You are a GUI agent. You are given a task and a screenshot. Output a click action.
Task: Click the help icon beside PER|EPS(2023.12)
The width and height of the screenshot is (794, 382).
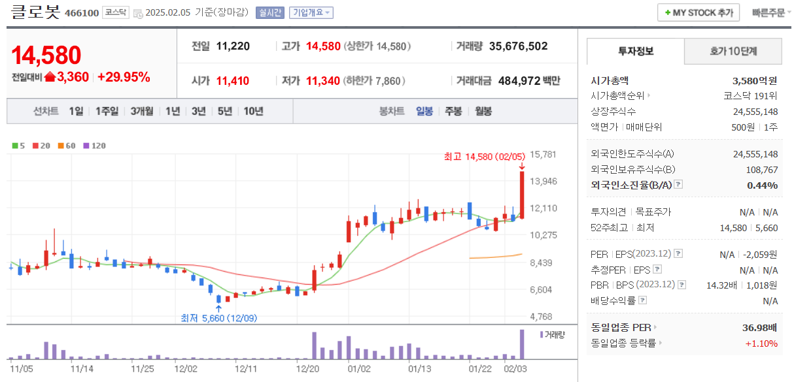pyautogui.click(x=678, y=253)
